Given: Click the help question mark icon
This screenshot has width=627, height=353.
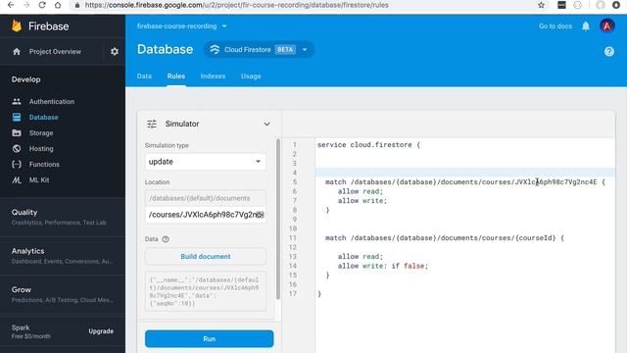Looking at the screenshot, I should coord(609,52).
